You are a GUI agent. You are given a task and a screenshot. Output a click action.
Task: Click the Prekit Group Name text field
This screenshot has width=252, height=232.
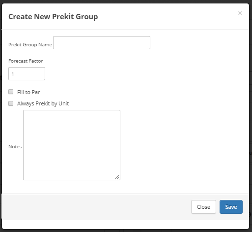(102, 42)
